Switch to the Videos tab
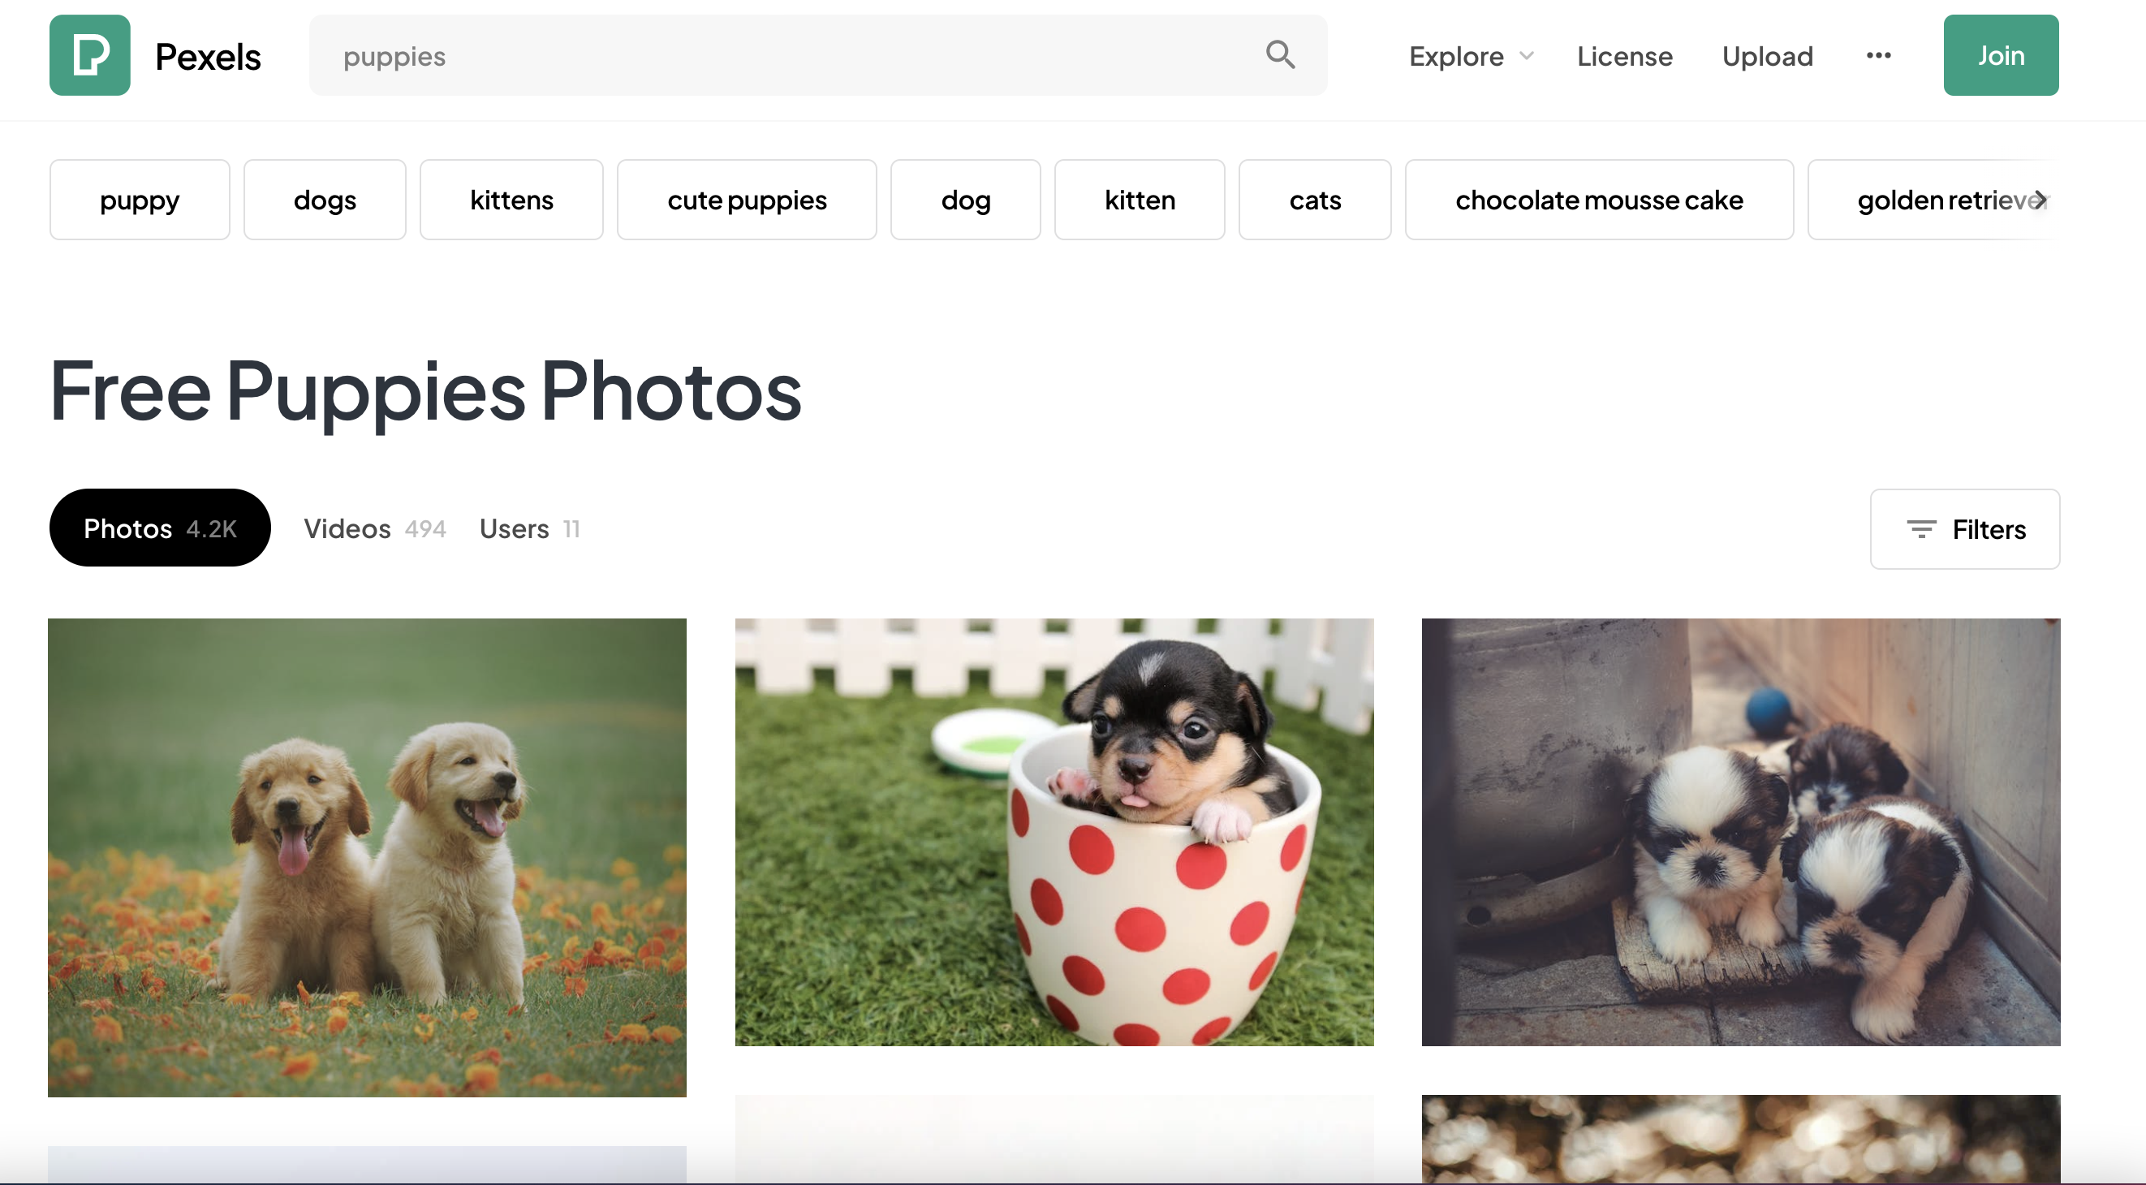The height and width of the screenshot is (1185, 2146). [x=374, y=528]
